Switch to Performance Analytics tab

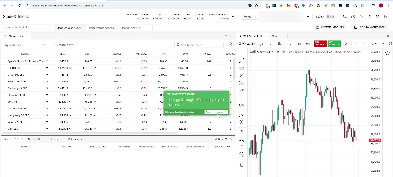tap(102, 28)
